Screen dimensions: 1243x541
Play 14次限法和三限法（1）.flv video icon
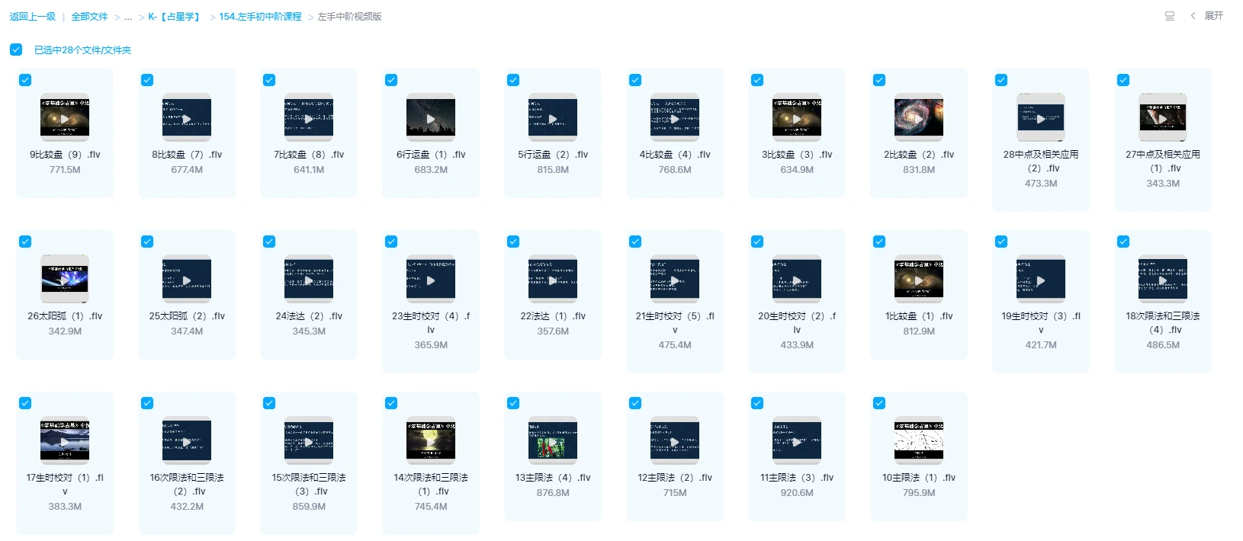click(x=431, y=441)
